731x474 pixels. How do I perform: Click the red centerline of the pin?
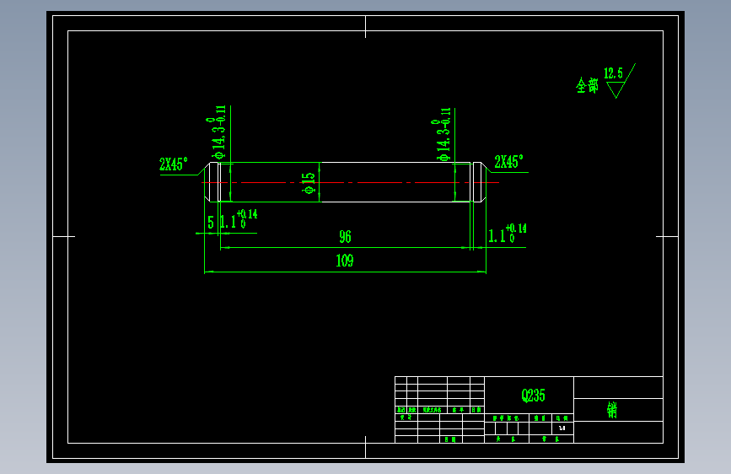coord(350,182)
